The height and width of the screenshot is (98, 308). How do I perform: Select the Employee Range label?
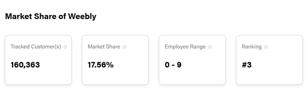(185, 47)
